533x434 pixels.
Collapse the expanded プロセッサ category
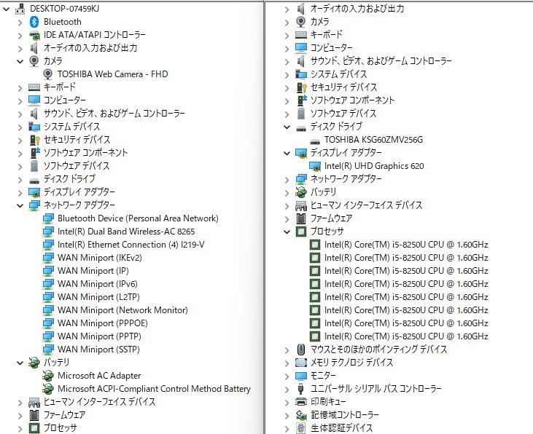(x=287, y=232)
